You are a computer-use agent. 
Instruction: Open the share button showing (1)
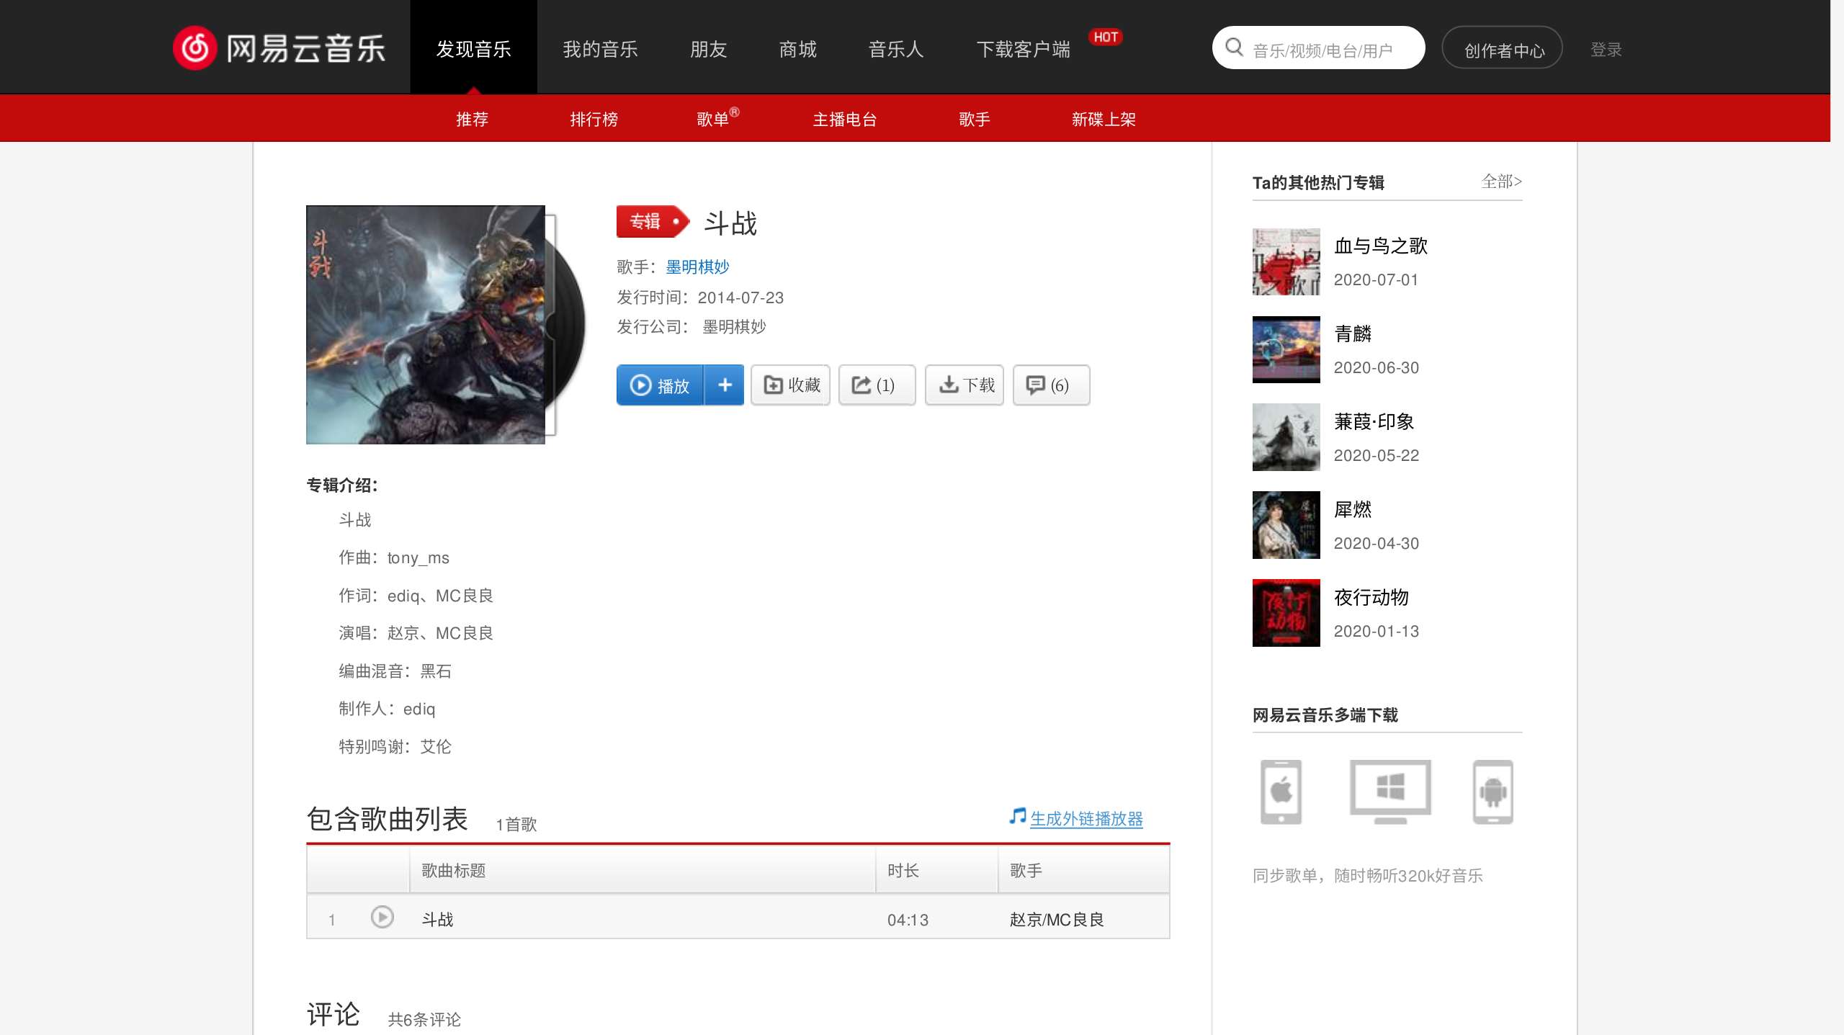(x=876, y=385)
